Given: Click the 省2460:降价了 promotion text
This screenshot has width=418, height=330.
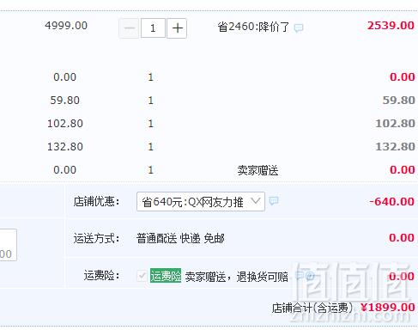Looking at the screenshot, I should tap(253, 27).
